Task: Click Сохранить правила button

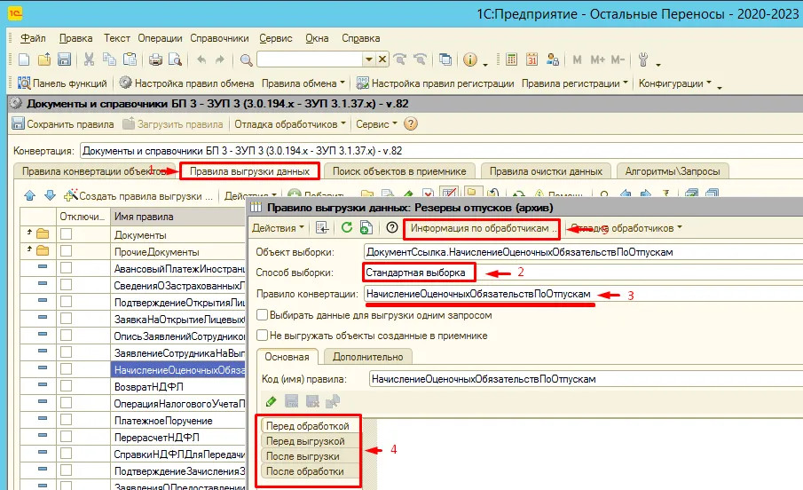Action: tap(62, 124)
